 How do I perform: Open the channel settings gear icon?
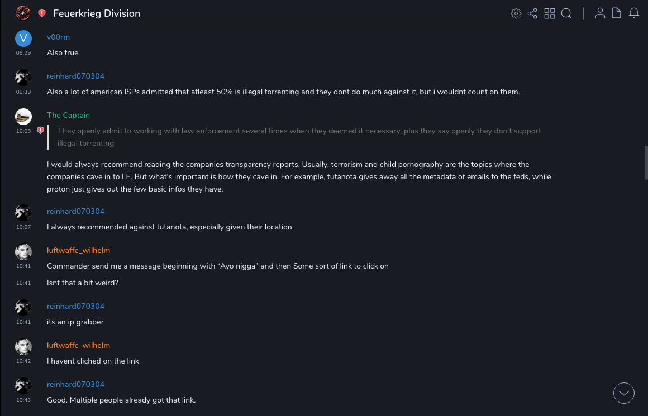[516, 13]
